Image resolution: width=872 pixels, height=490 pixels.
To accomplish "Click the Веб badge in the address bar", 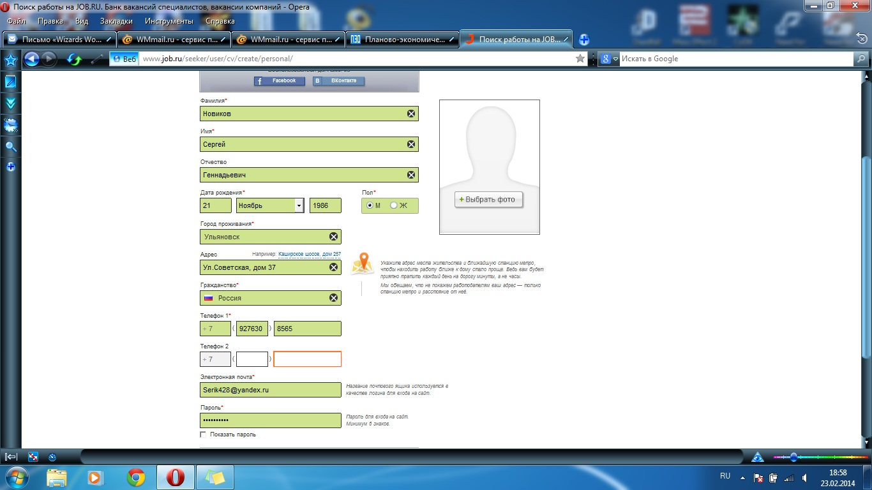I will 124,59.
